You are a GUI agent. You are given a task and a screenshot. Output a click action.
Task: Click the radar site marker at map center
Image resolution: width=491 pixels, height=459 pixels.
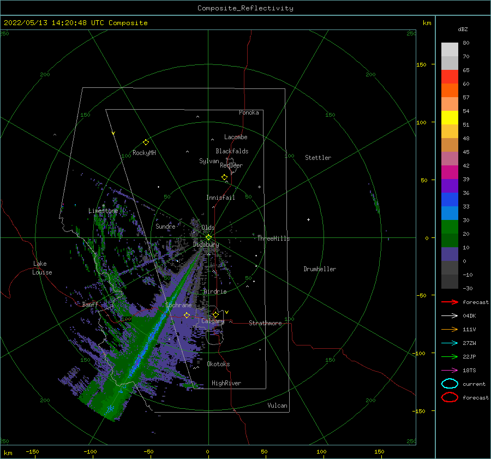pyautogui.click(x=208, y=237)
